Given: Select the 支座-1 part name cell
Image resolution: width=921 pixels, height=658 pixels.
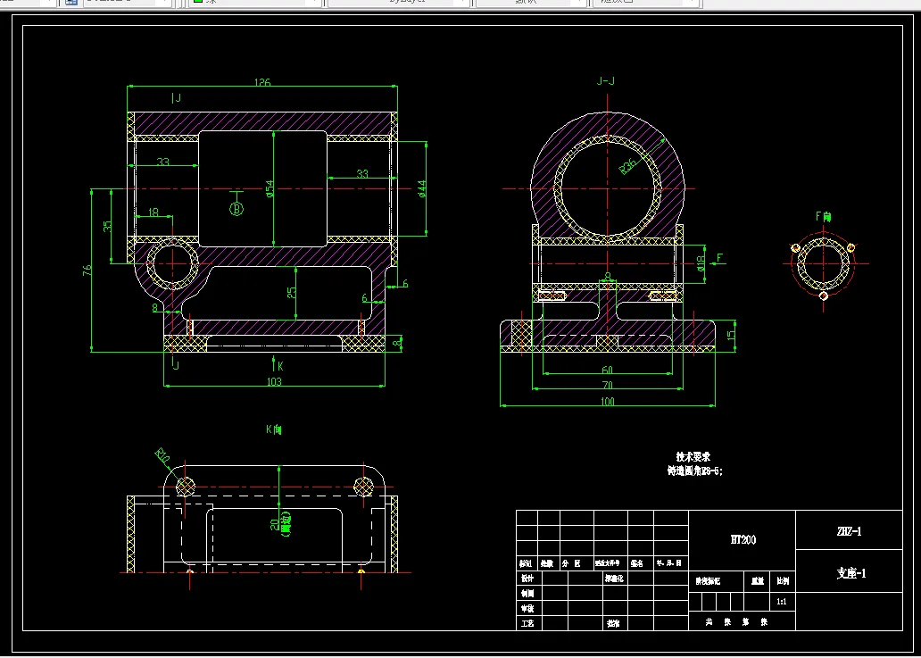Looking at the screenshot, I should (x=850, y=573).
